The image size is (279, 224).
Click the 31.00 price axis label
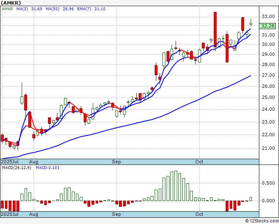268,35
